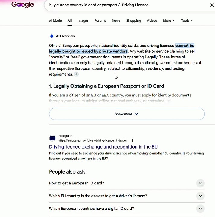Click the europa.eu site favicon

point(52,138)
